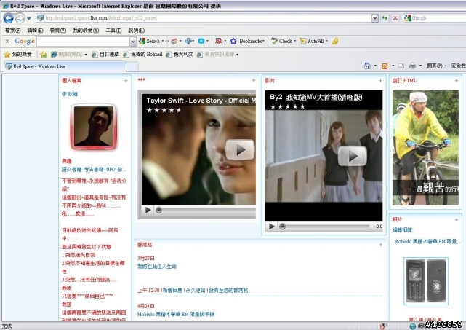Open the 檢視(V) View menu
Image resolution: width=466 pixels, height=330 pixels.
(x=58, y=31)
